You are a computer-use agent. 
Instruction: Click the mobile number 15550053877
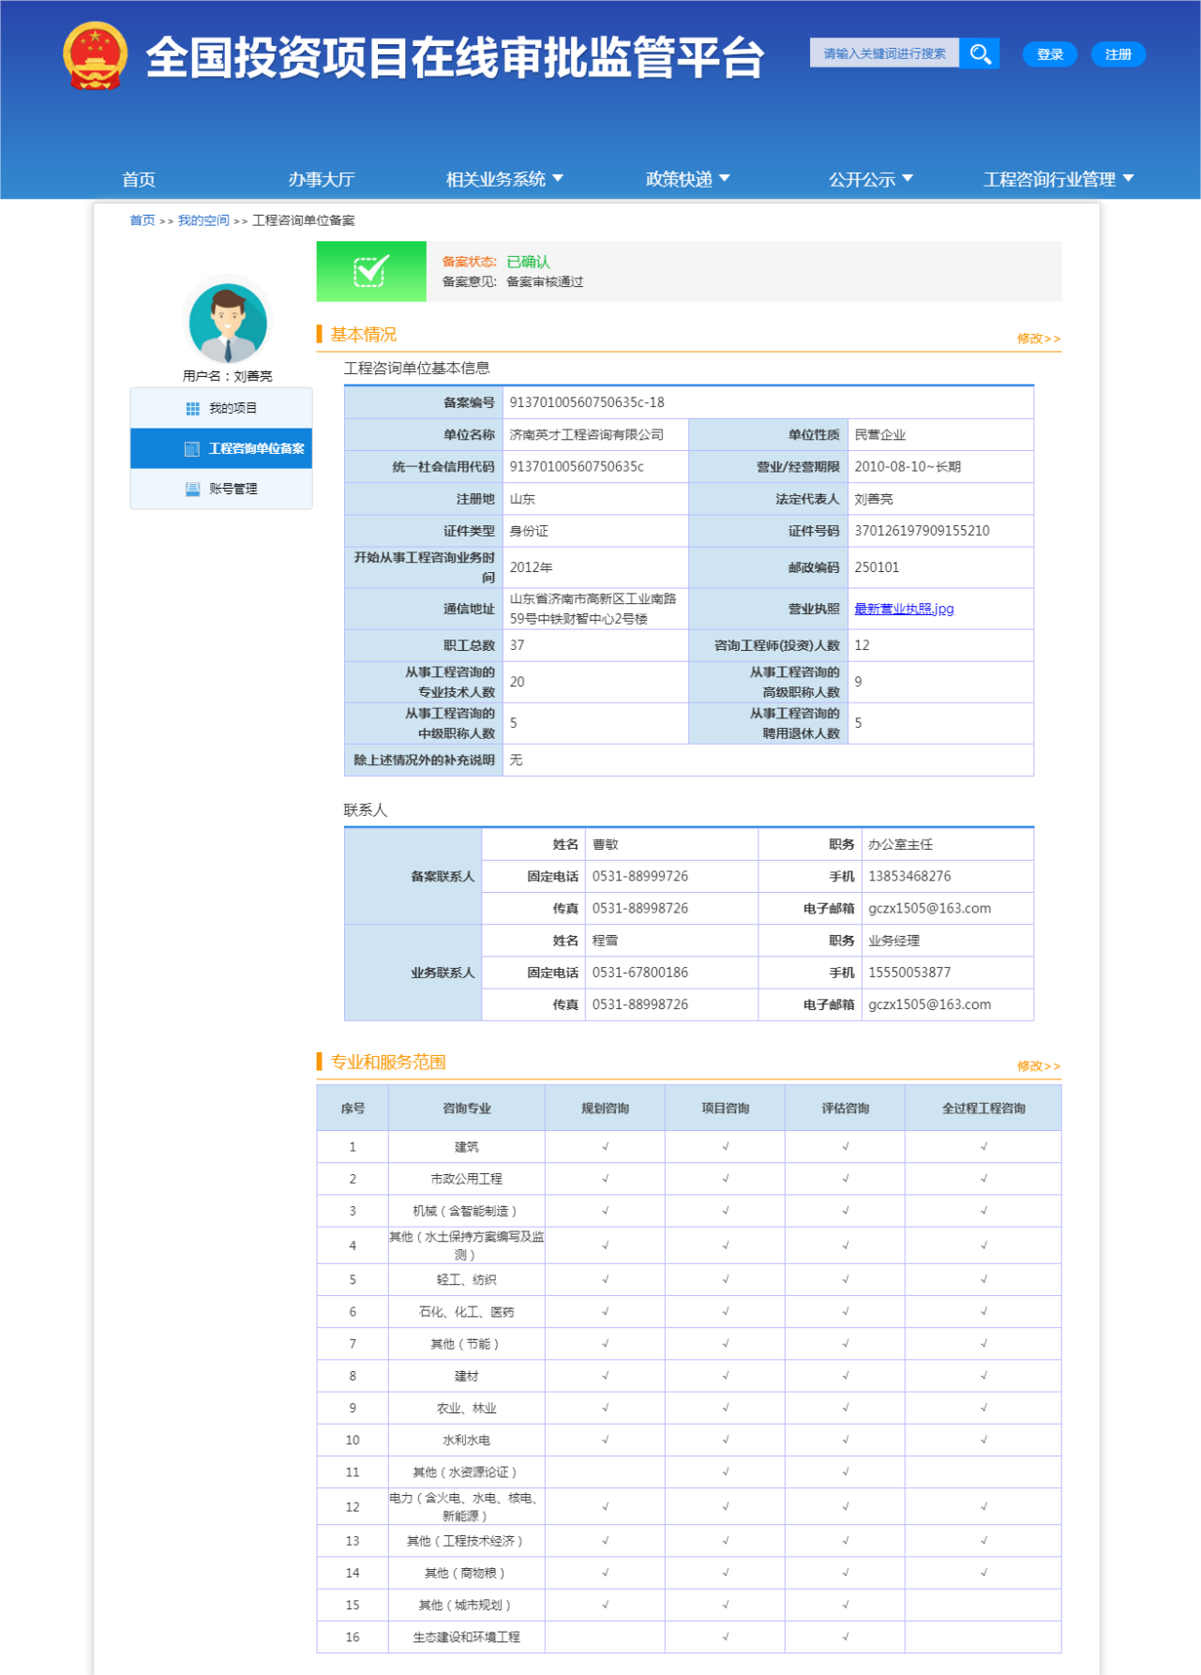pos(909,973)
